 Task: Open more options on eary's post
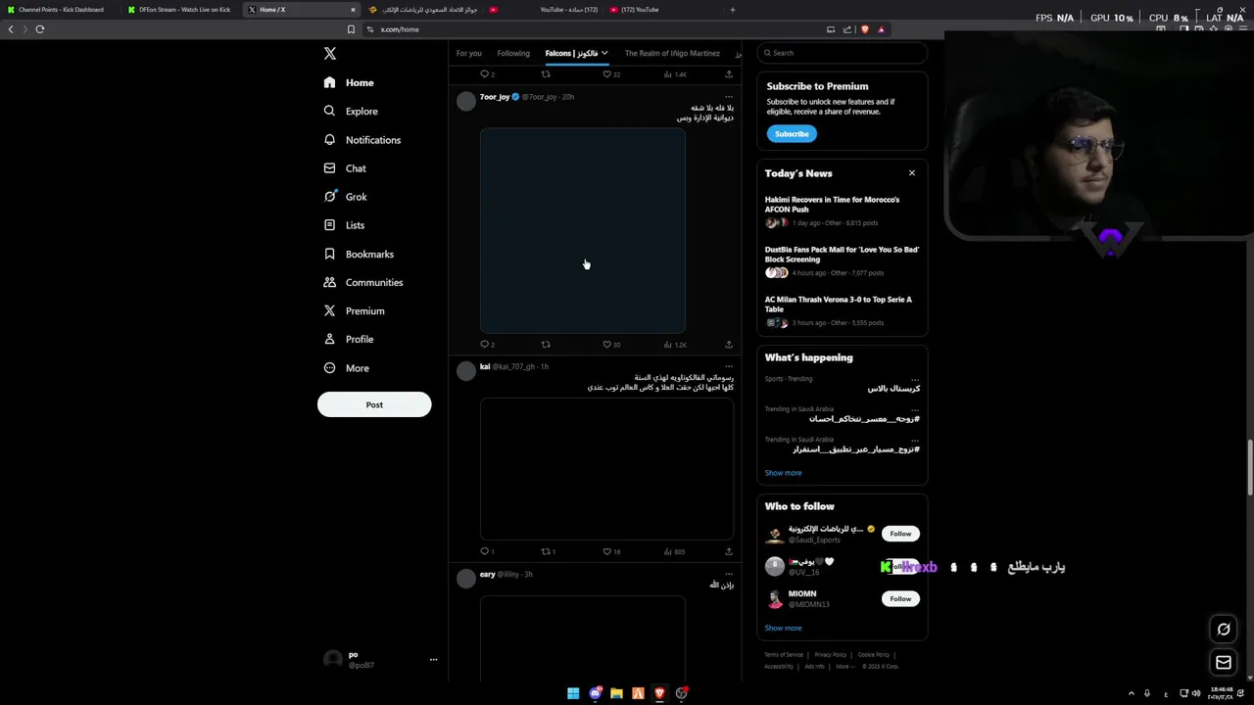coord(728,574)
